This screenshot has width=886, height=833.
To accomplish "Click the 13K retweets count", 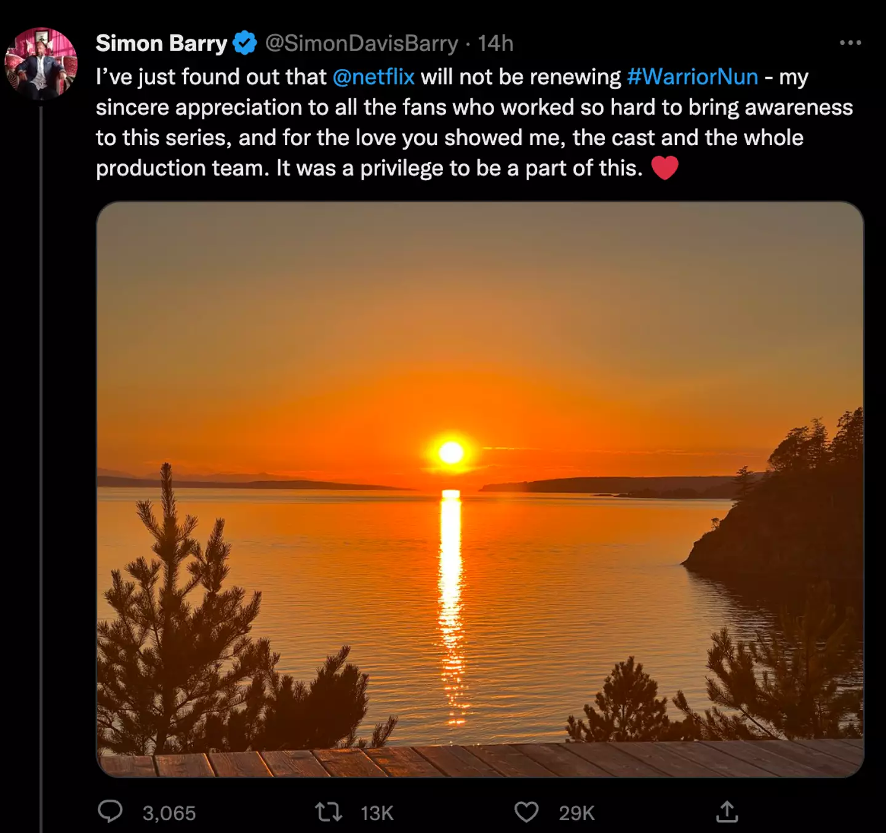I will pos(377,813).
